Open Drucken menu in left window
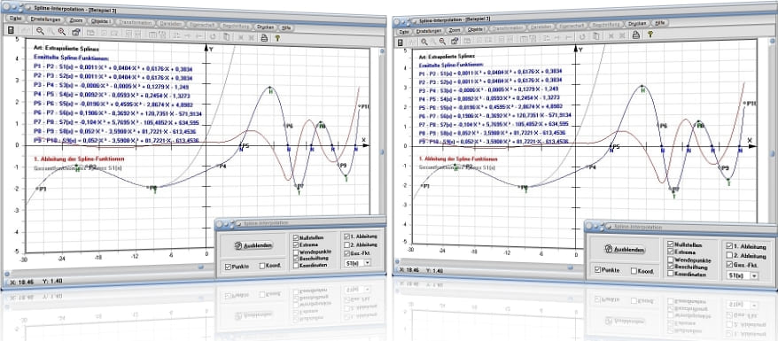 click(265, 27)
